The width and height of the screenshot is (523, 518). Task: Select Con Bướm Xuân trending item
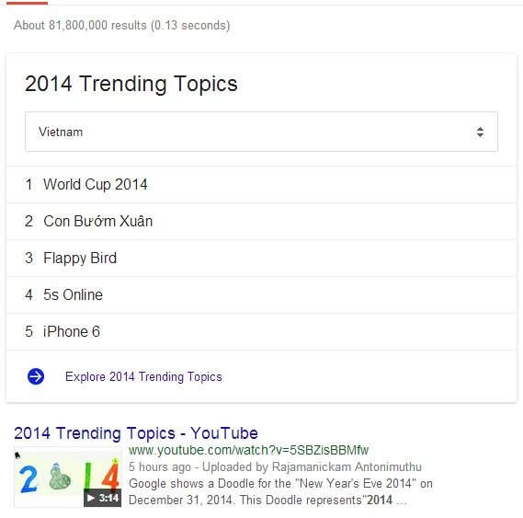(261, 221)
